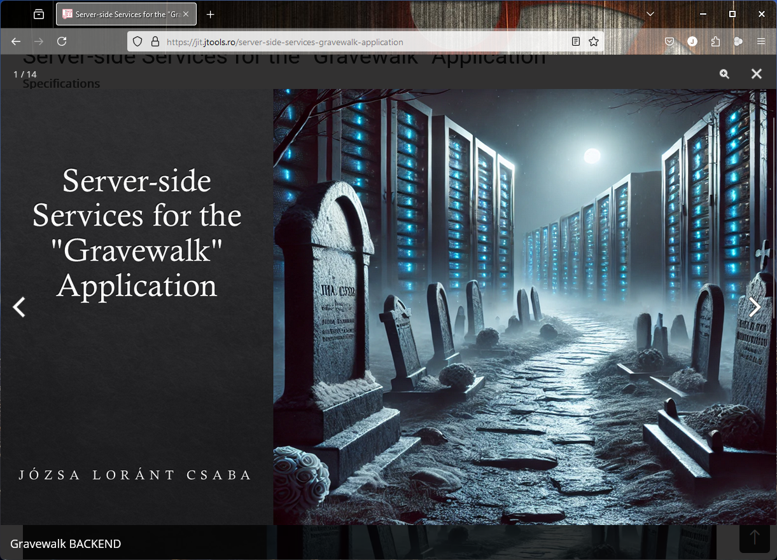Close the slideshow lightbox overlay
Image resolution: width=777 pixels, height=560 pixels.
[756, 74]
